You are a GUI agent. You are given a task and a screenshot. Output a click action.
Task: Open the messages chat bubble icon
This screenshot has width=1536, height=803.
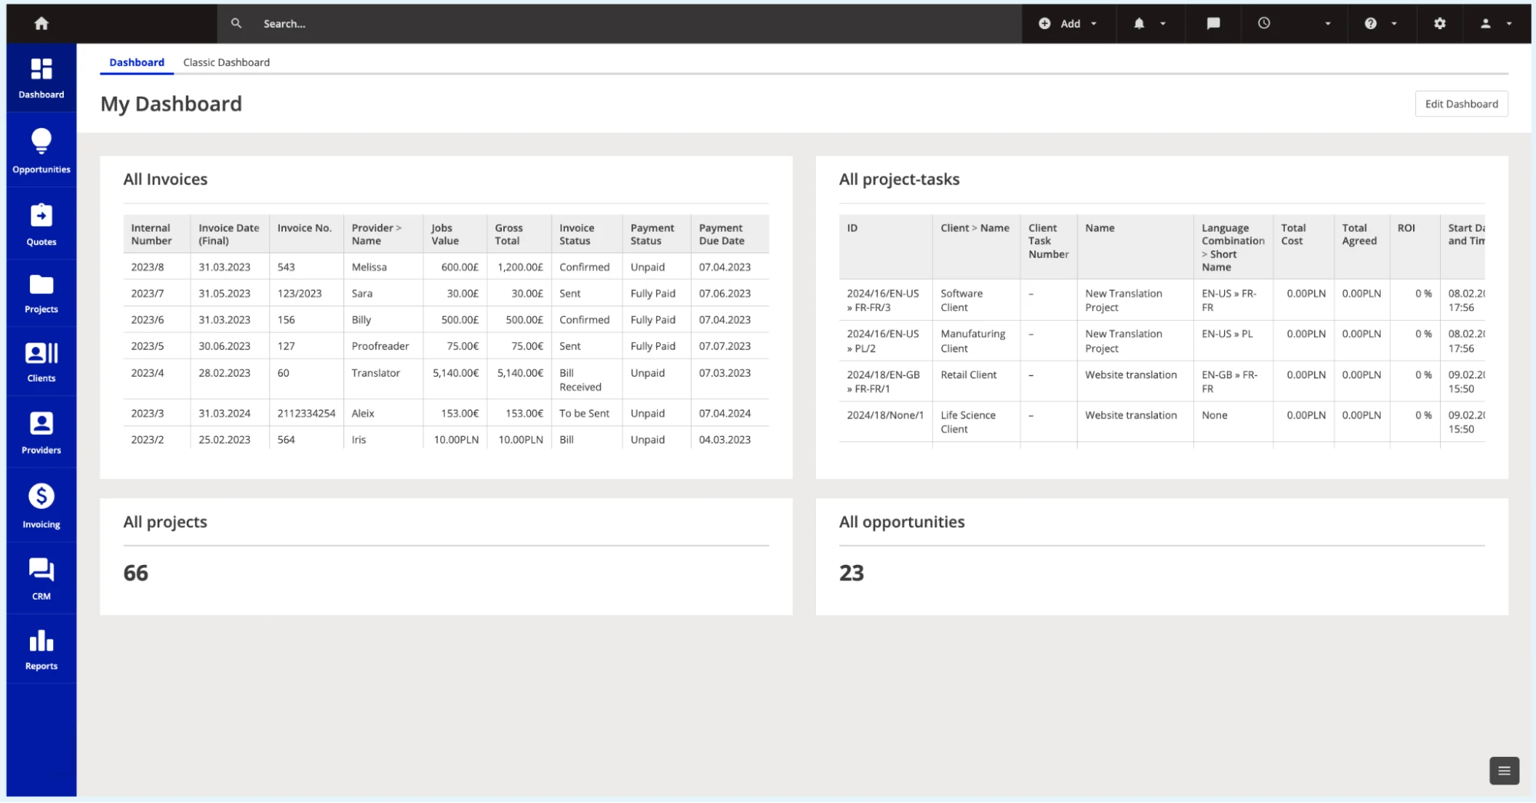point(1213,24)
